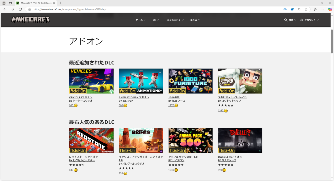This screenshot has height=181, width=334.
Task: Select the Redstone add-on thumbnail
Action: point(91,141)
